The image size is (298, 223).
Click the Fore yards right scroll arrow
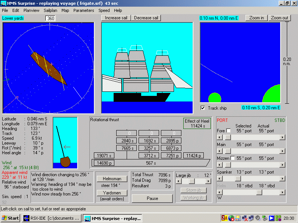pos(282,137)
